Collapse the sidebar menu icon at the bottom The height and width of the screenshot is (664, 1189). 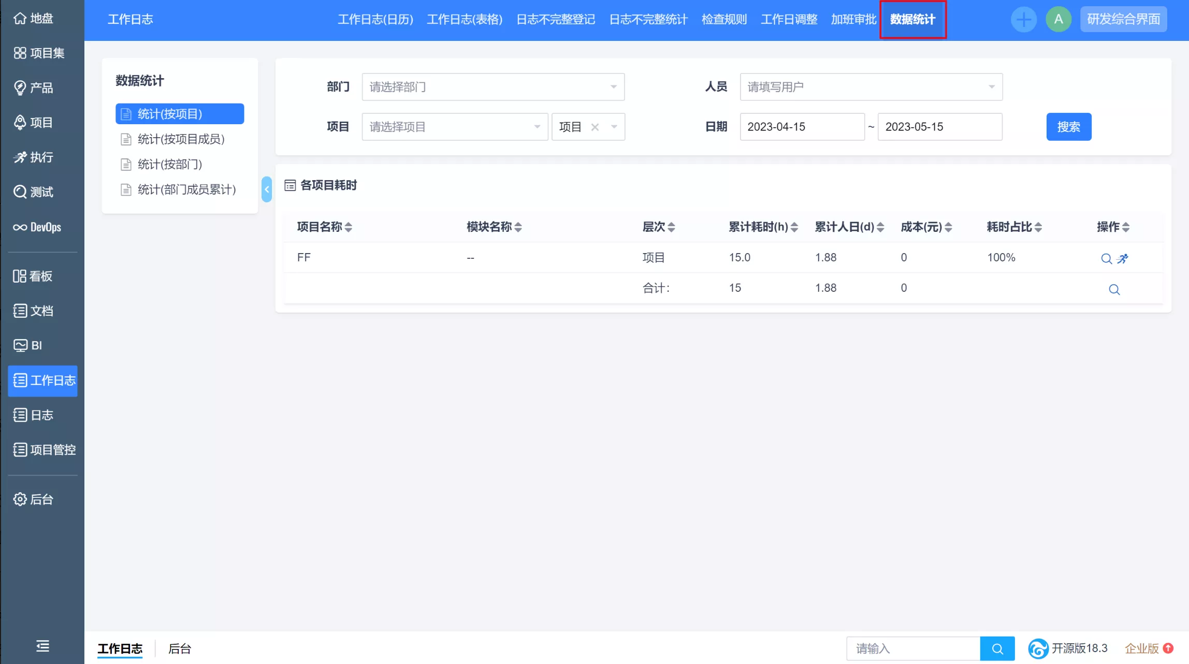42,645
